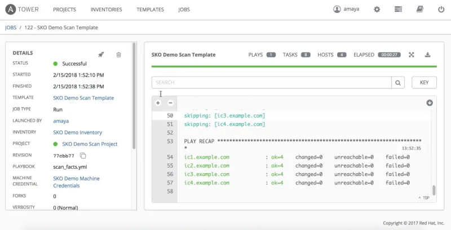This screenshot has height=230, width=451.
Task: Focus the output search field
Action: point(271,82)
